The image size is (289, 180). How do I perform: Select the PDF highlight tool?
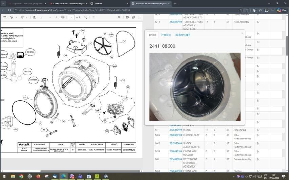pos(12,17)
